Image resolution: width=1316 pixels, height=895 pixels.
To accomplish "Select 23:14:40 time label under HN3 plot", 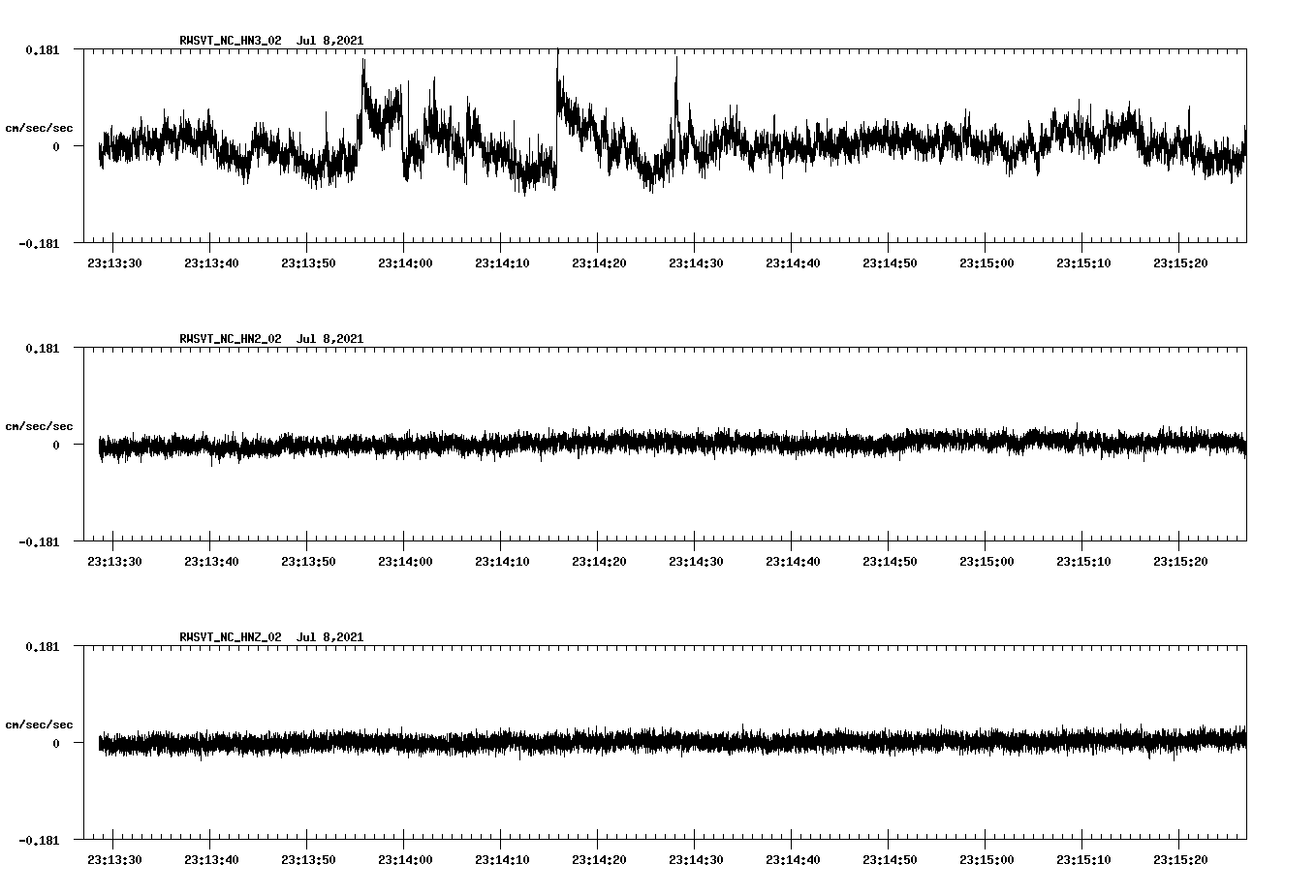I will tap(793, 263).
